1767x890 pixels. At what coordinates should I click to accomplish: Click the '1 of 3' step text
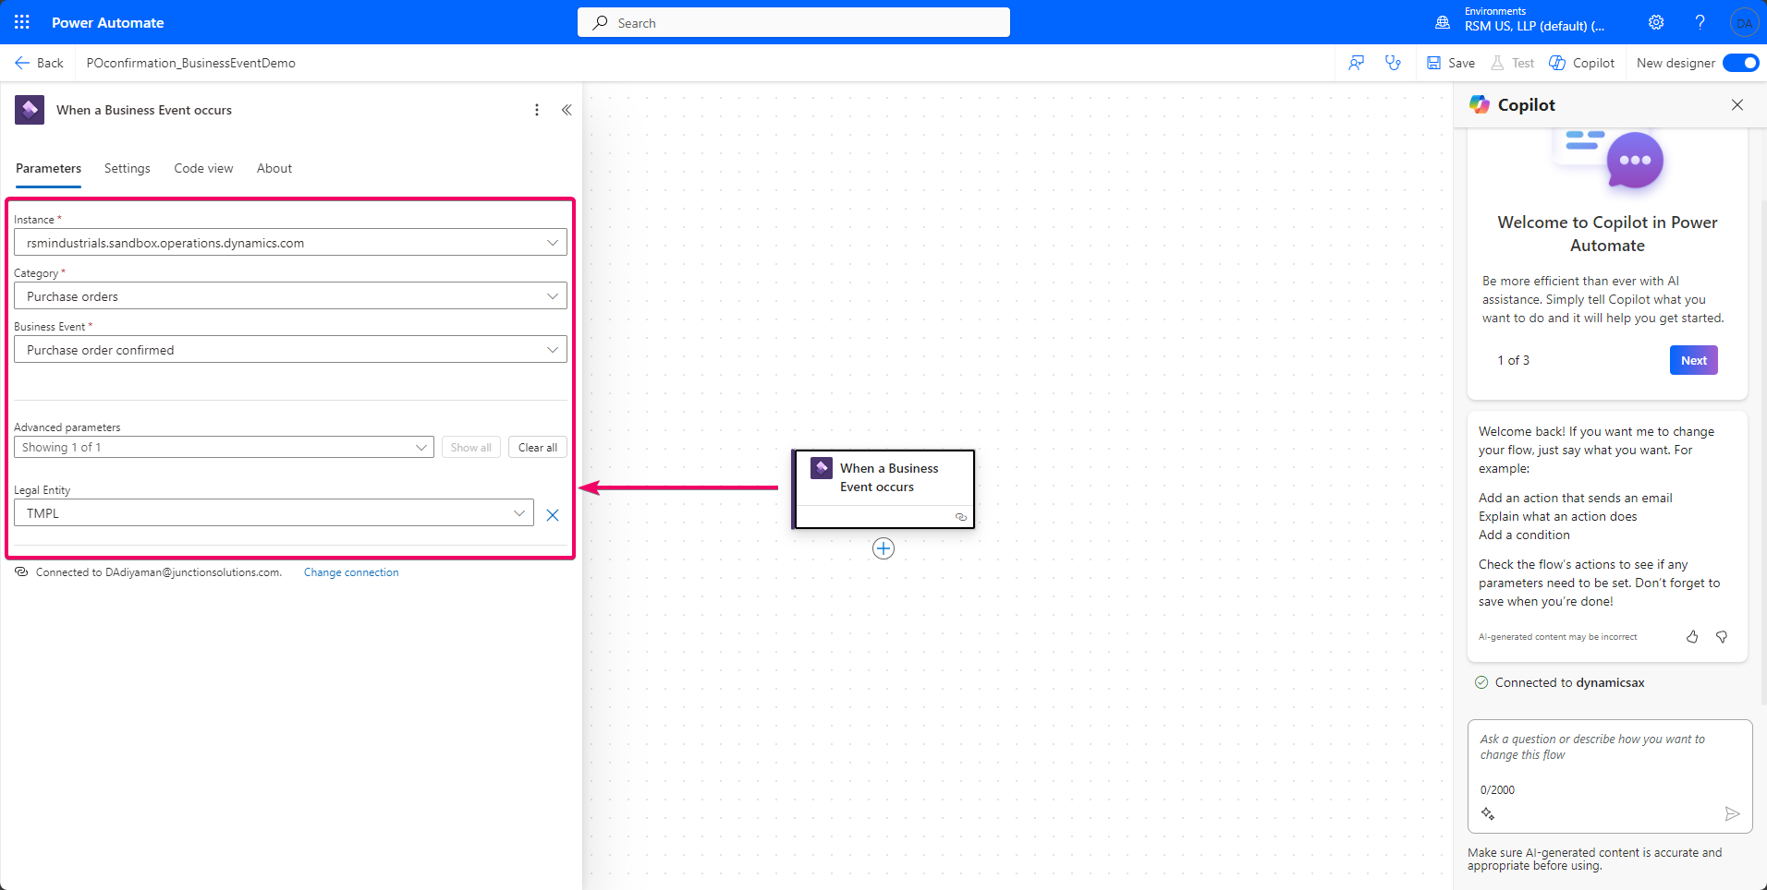(x=1513, y=360)
